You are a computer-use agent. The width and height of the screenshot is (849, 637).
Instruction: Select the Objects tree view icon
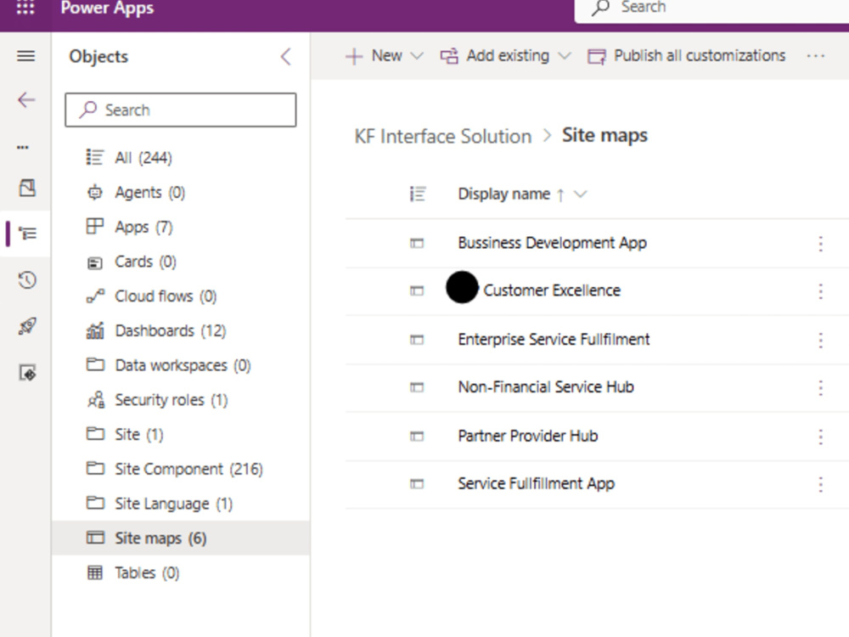pos(28,234)
